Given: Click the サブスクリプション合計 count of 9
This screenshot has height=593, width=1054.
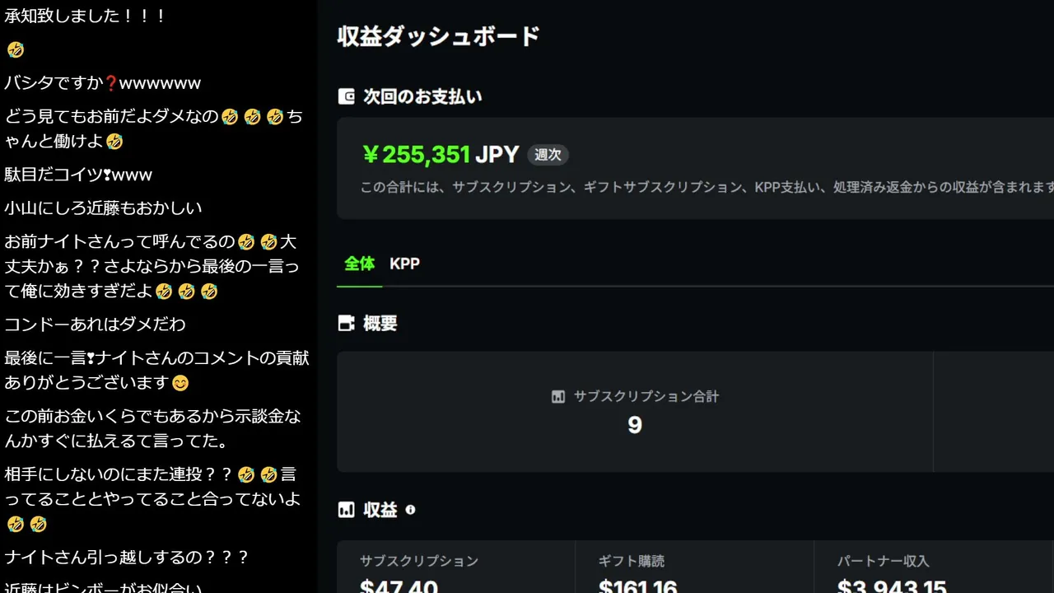Looking at the screenshot, I should 635,425.
